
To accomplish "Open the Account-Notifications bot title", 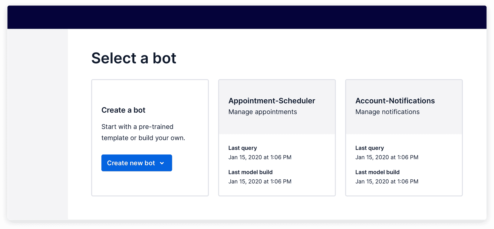I will [x=395, y=101].
